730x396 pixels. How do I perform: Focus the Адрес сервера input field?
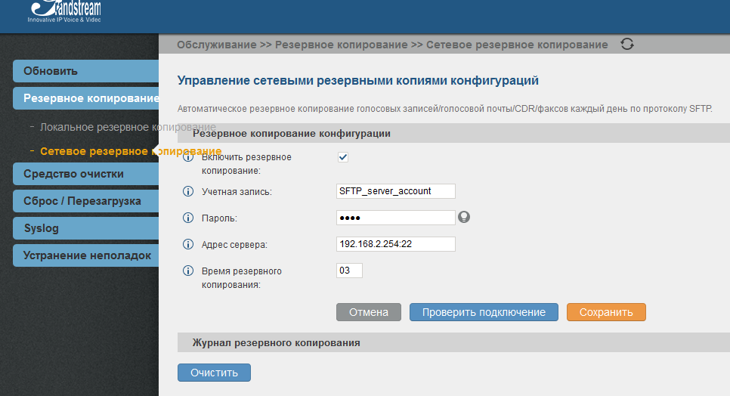[396, 244]
